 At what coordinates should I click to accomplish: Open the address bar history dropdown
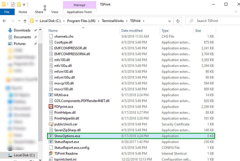pyautogui.click(x=170, y=21)
